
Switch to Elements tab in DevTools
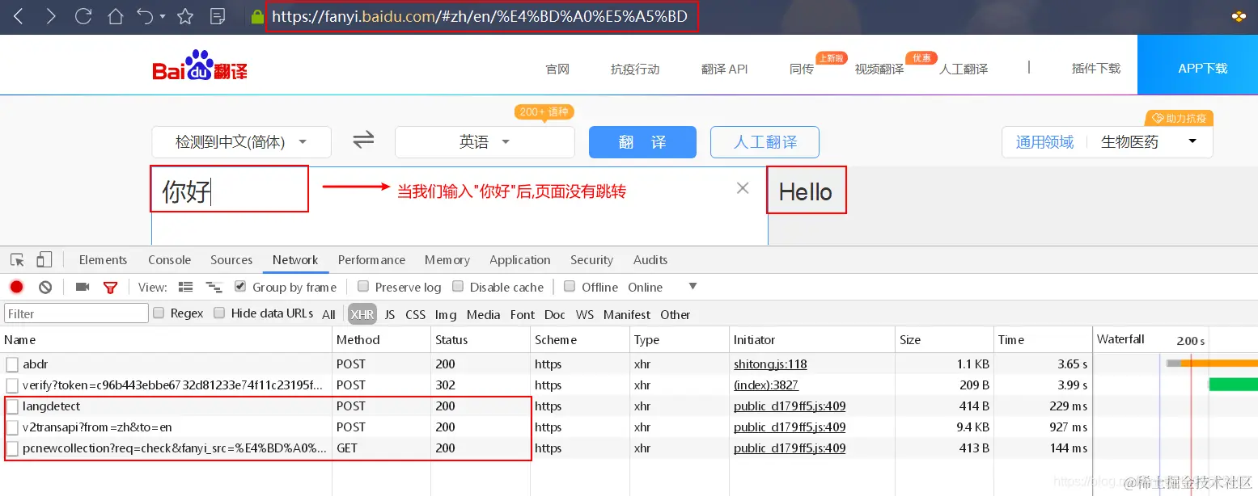[x=103, y=260]
